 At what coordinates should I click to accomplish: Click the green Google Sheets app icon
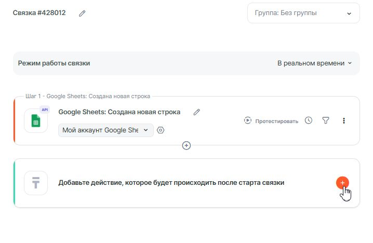tap(36, 122)
